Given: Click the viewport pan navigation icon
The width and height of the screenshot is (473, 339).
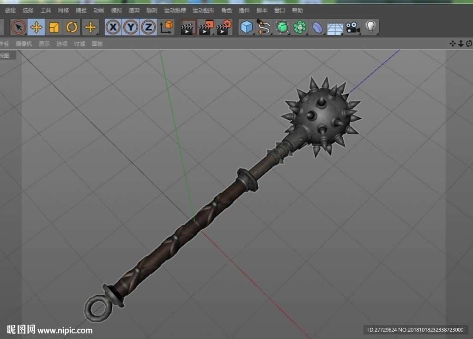Looking at the screenshot, I should pos(453,44).
